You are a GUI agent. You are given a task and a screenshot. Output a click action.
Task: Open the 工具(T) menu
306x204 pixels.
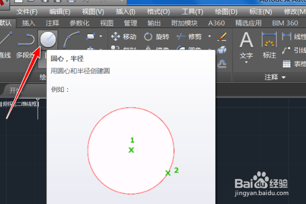coord(192,12)
